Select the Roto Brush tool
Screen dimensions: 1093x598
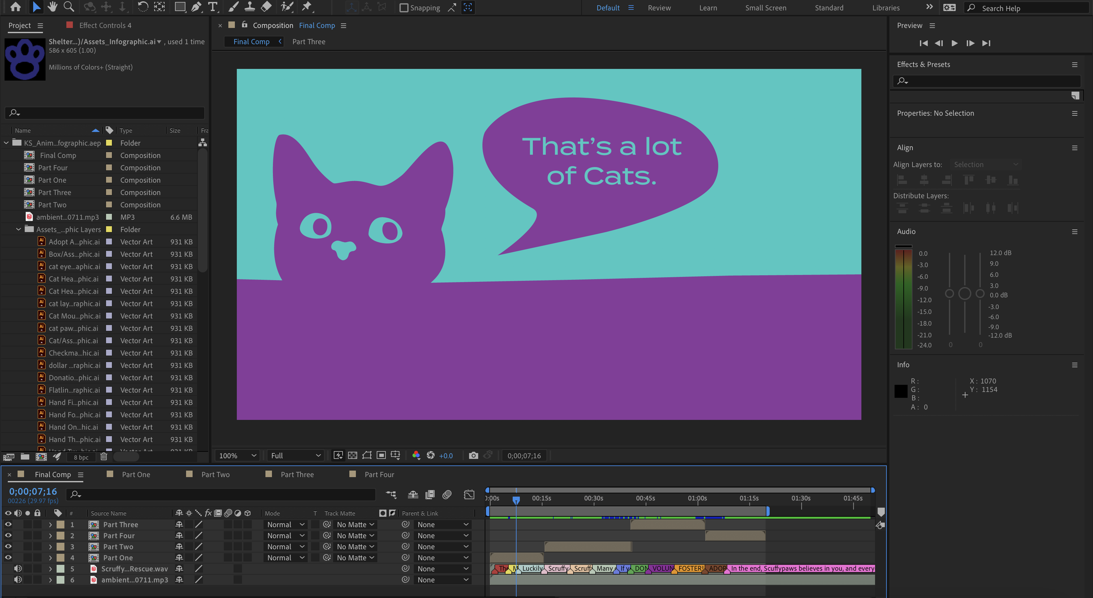(287, 7)
